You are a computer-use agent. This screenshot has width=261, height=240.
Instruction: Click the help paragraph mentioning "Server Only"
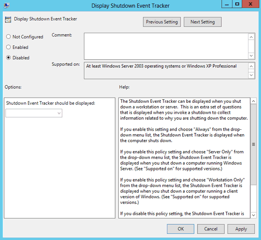click(x=182, y=160)
